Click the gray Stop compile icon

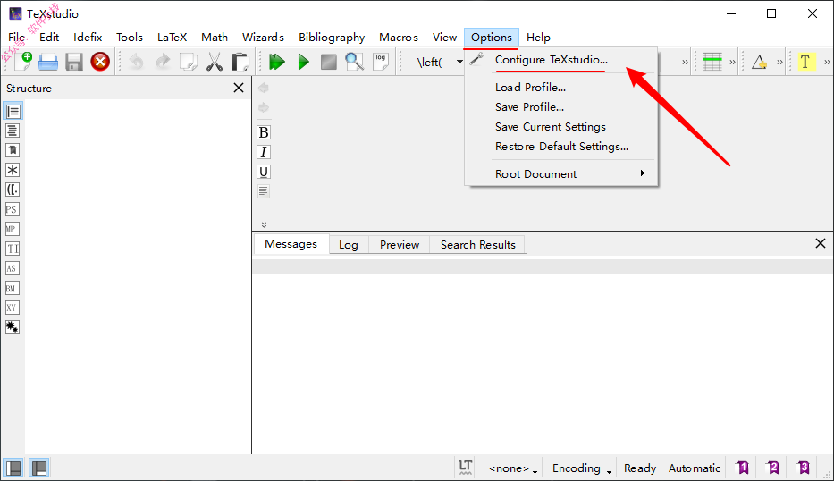click(329, 62)
